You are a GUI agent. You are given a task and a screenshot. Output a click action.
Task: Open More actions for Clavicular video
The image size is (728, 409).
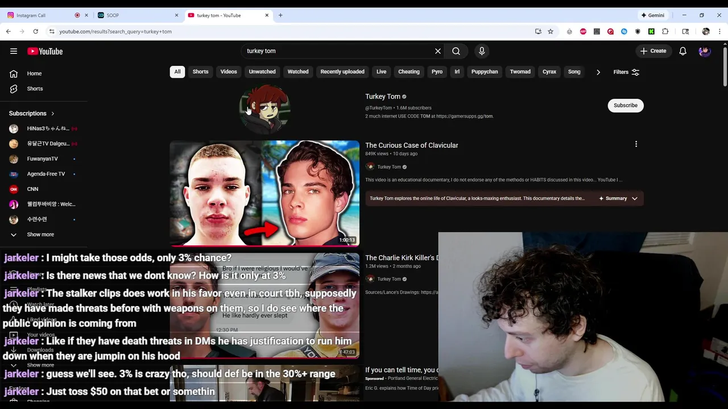pyautogui.click(x=636, y=144)
